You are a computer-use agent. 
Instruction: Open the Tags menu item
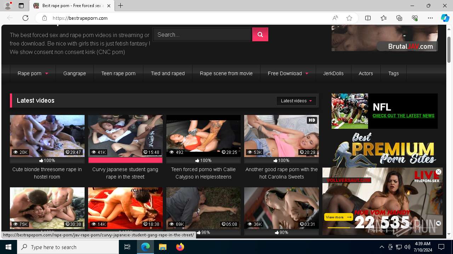tap(394, 73)
